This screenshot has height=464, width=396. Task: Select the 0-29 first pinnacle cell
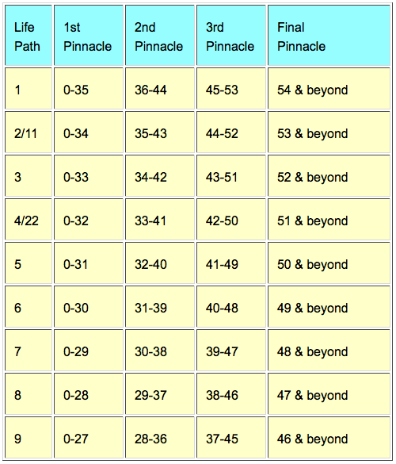(89, 350)
